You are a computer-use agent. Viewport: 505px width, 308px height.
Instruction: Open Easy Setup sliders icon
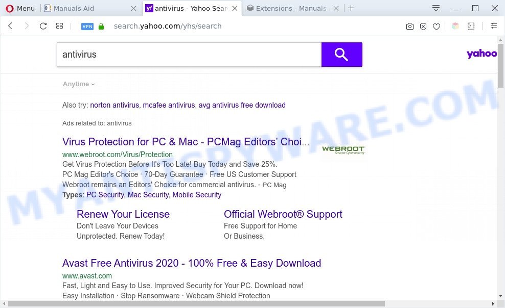[494, 26]
